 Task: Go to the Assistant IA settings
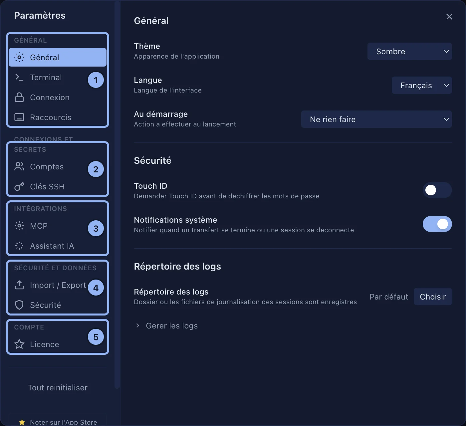pos(58,246)
